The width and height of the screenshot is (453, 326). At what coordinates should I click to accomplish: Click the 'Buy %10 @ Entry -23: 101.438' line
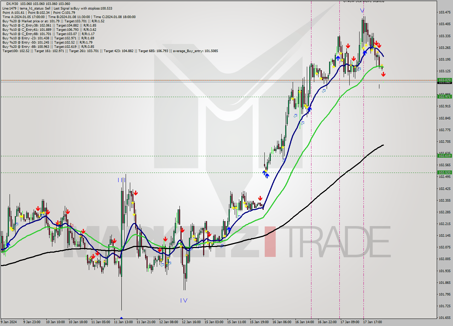pyautogui.click(x=48, y=38)
